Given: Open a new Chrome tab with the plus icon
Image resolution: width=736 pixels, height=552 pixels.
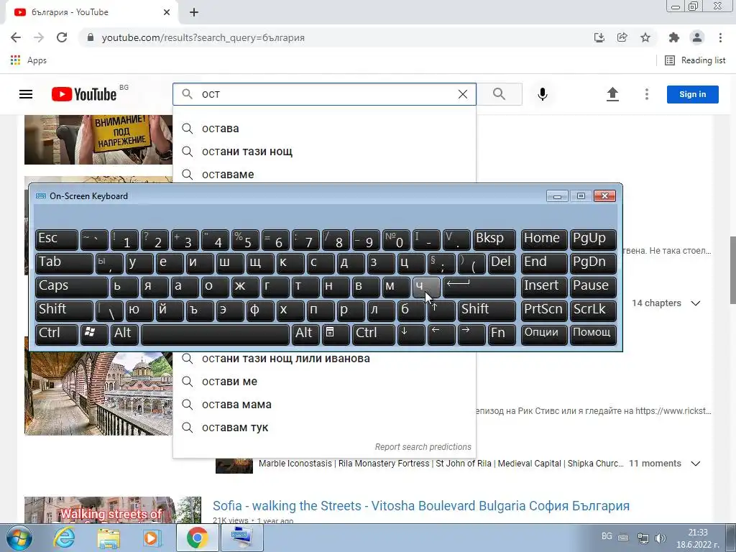Looking at the screenshot, I should click(x=194, y=13).
